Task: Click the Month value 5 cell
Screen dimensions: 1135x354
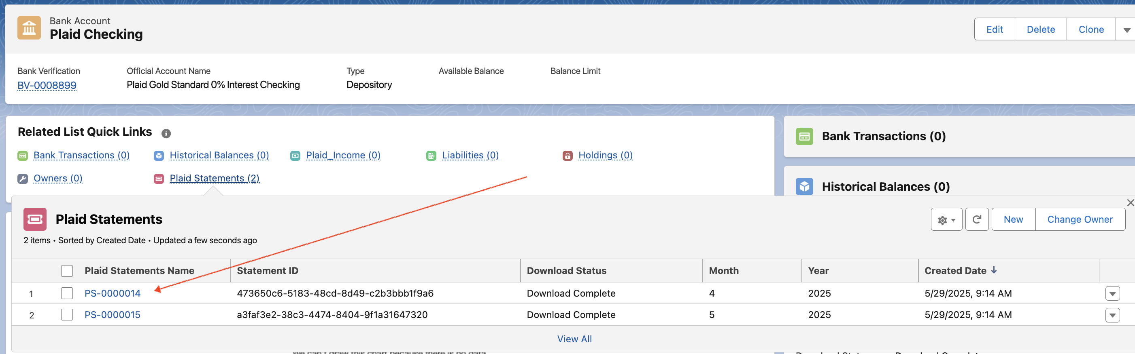Action: 712,315
